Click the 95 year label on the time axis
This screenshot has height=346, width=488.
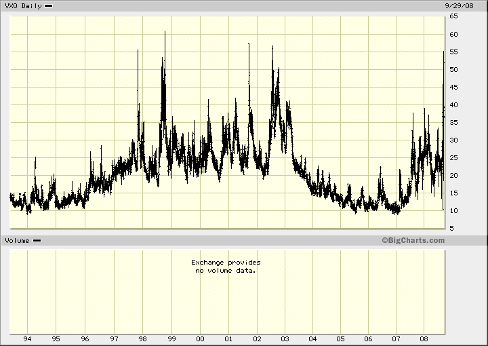coord(56,339)
